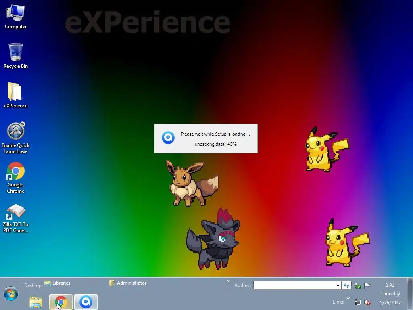Image resolution: width=413 pixels, height=310 pixels.
Task: Click the Links toolbar label
Action: (x=338, y=302)
